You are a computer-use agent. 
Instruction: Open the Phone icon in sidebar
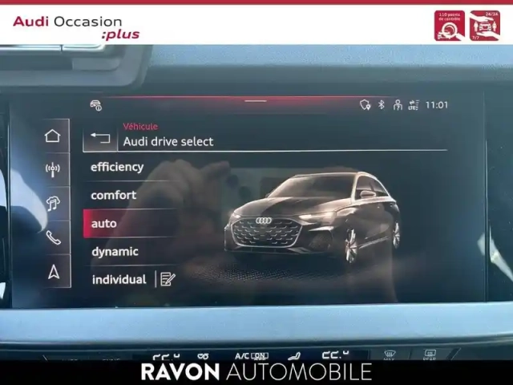point(53,238)
